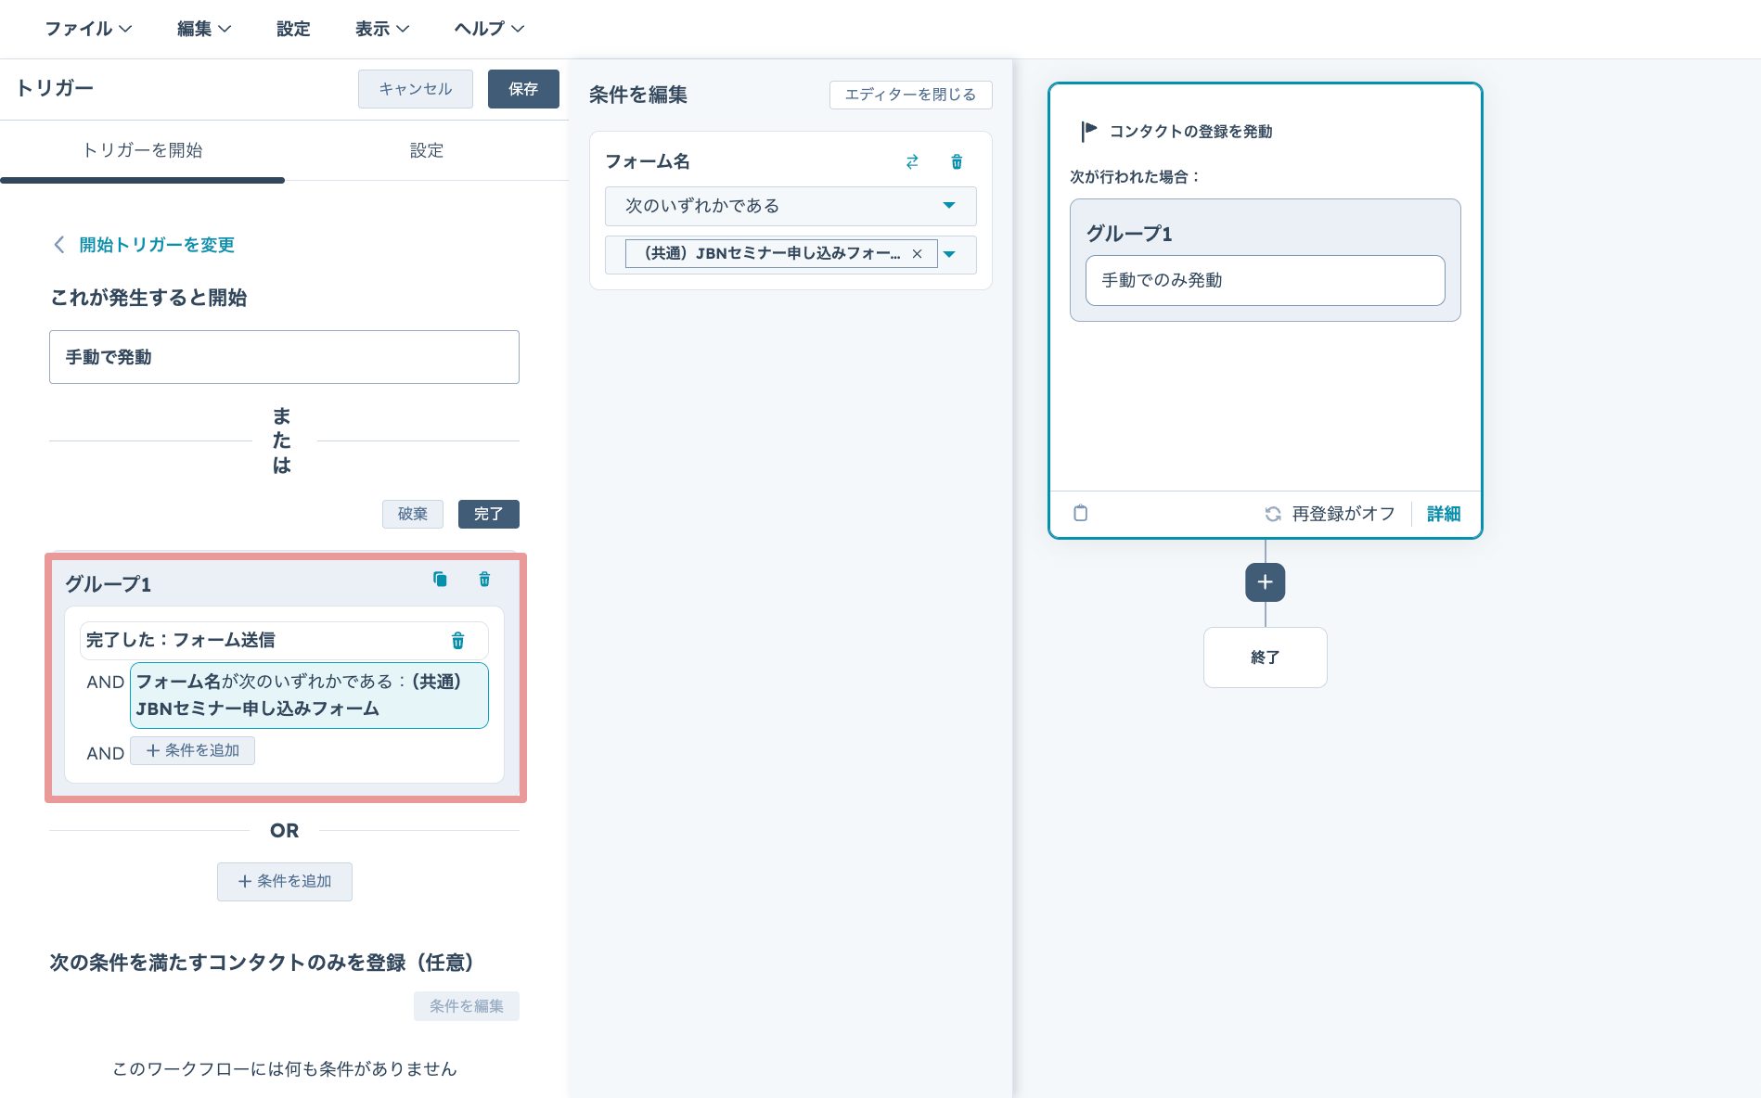Image resolution: width=1761 pixels, height=1098 pixels.
Task: Open the 編集 menu
Action: pos(204,29)
